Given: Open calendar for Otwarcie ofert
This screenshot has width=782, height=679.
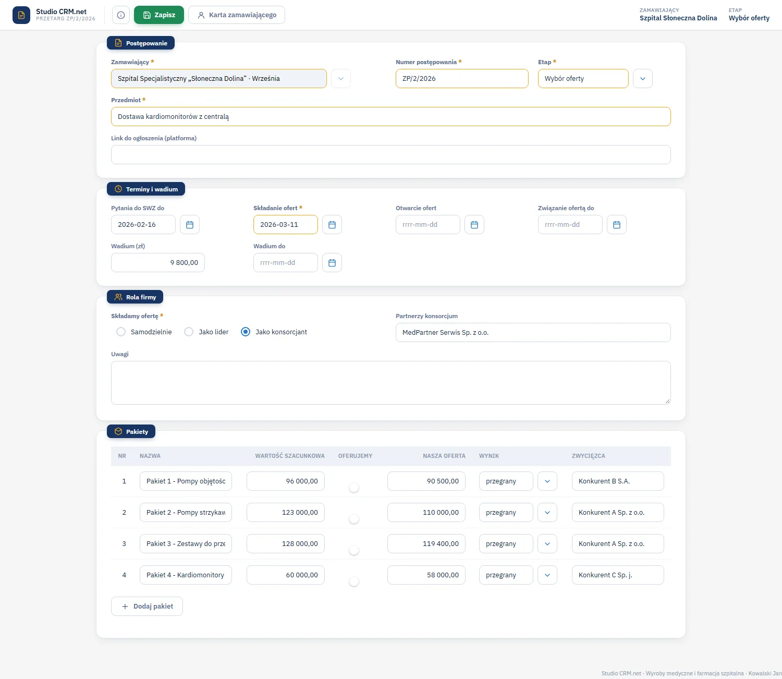Looking at the screenshot, I should [x=474, y=225].
